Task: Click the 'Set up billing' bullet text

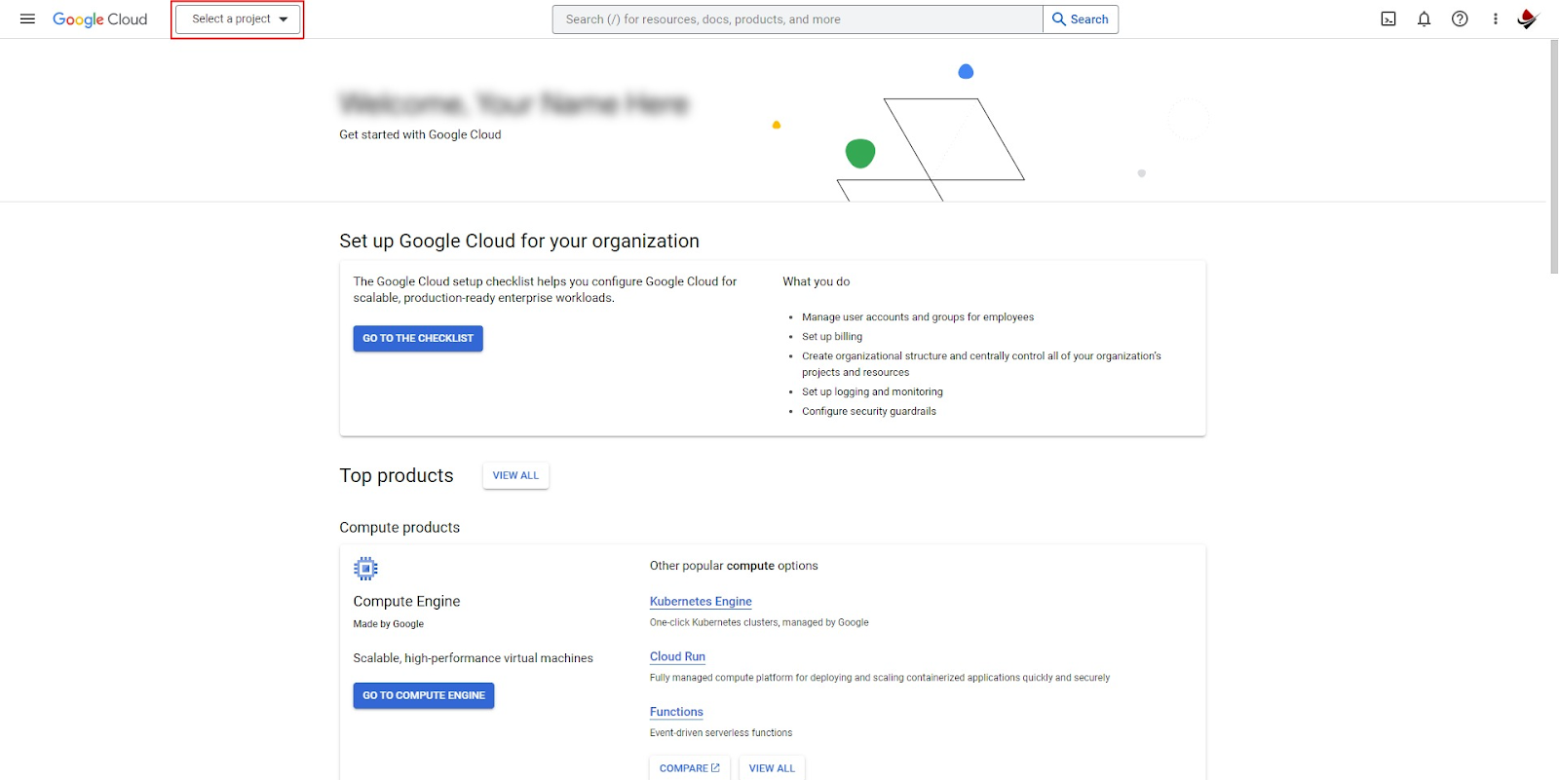Action: (x=832, y=337)
